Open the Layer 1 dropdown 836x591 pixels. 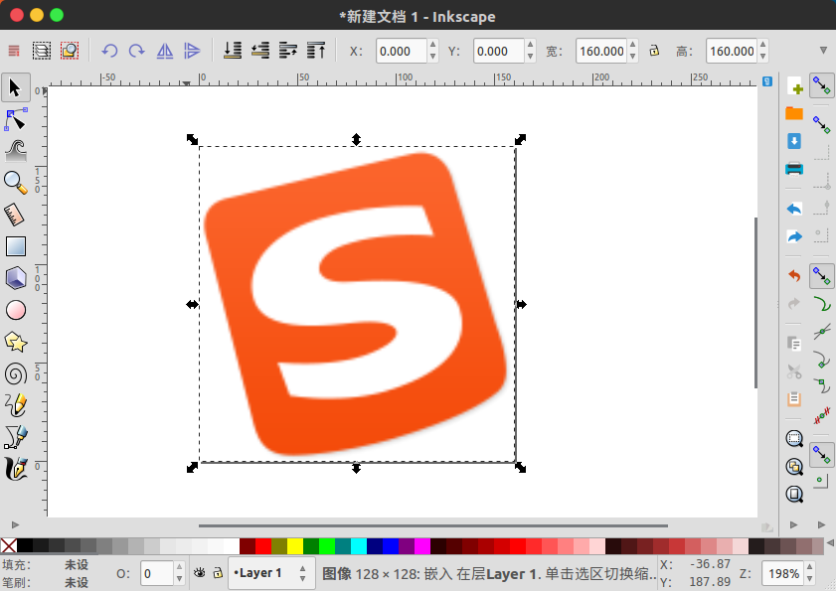(x=270, y=573)
